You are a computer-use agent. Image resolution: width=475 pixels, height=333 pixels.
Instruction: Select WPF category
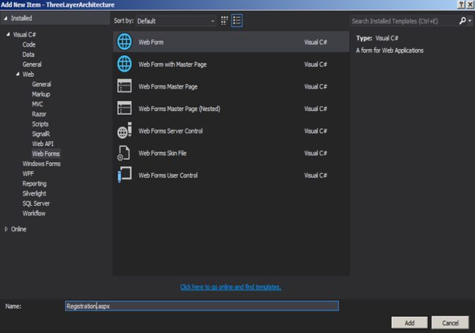pyautogui.click(x=28, y=174)
